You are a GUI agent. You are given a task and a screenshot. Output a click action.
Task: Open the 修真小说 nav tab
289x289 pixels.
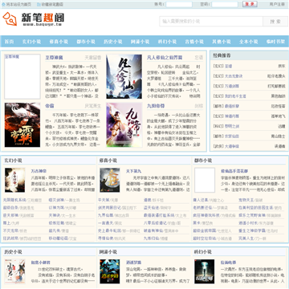pyautogui.click(x=59, y=42)
